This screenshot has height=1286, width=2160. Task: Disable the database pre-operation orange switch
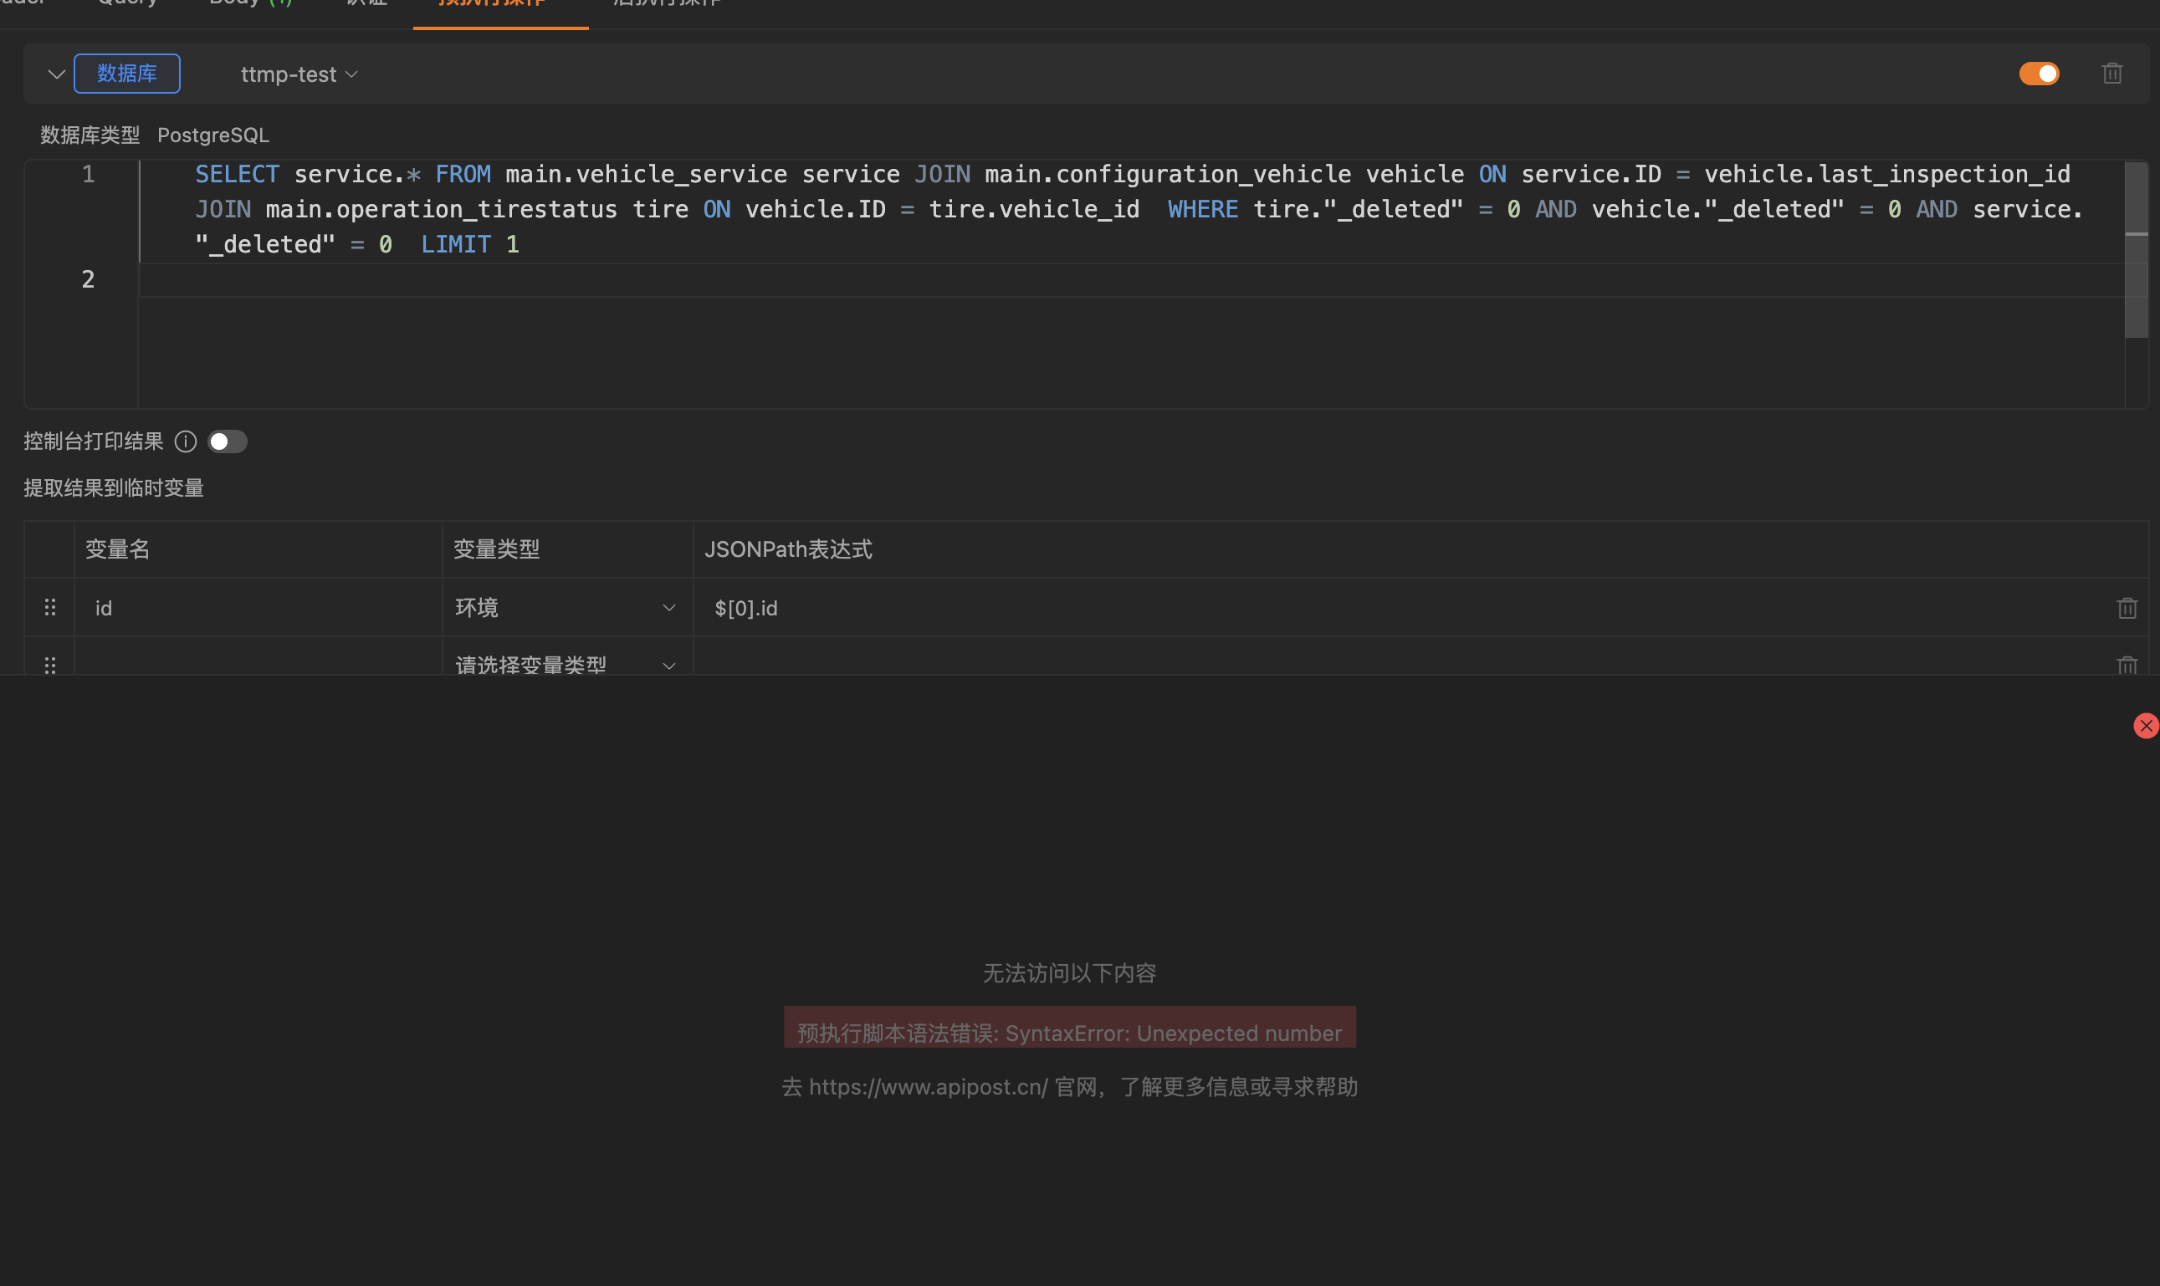pyautogui.click(x=2039, y=74)
